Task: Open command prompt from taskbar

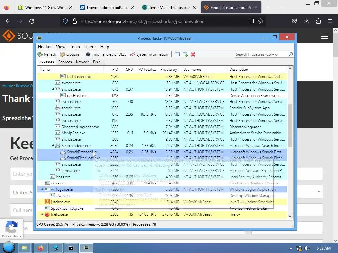Action: coord(71,248)
